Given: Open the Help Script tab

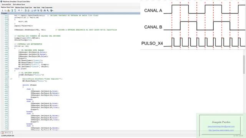Looking at the screenshot, I should point(37,7).
